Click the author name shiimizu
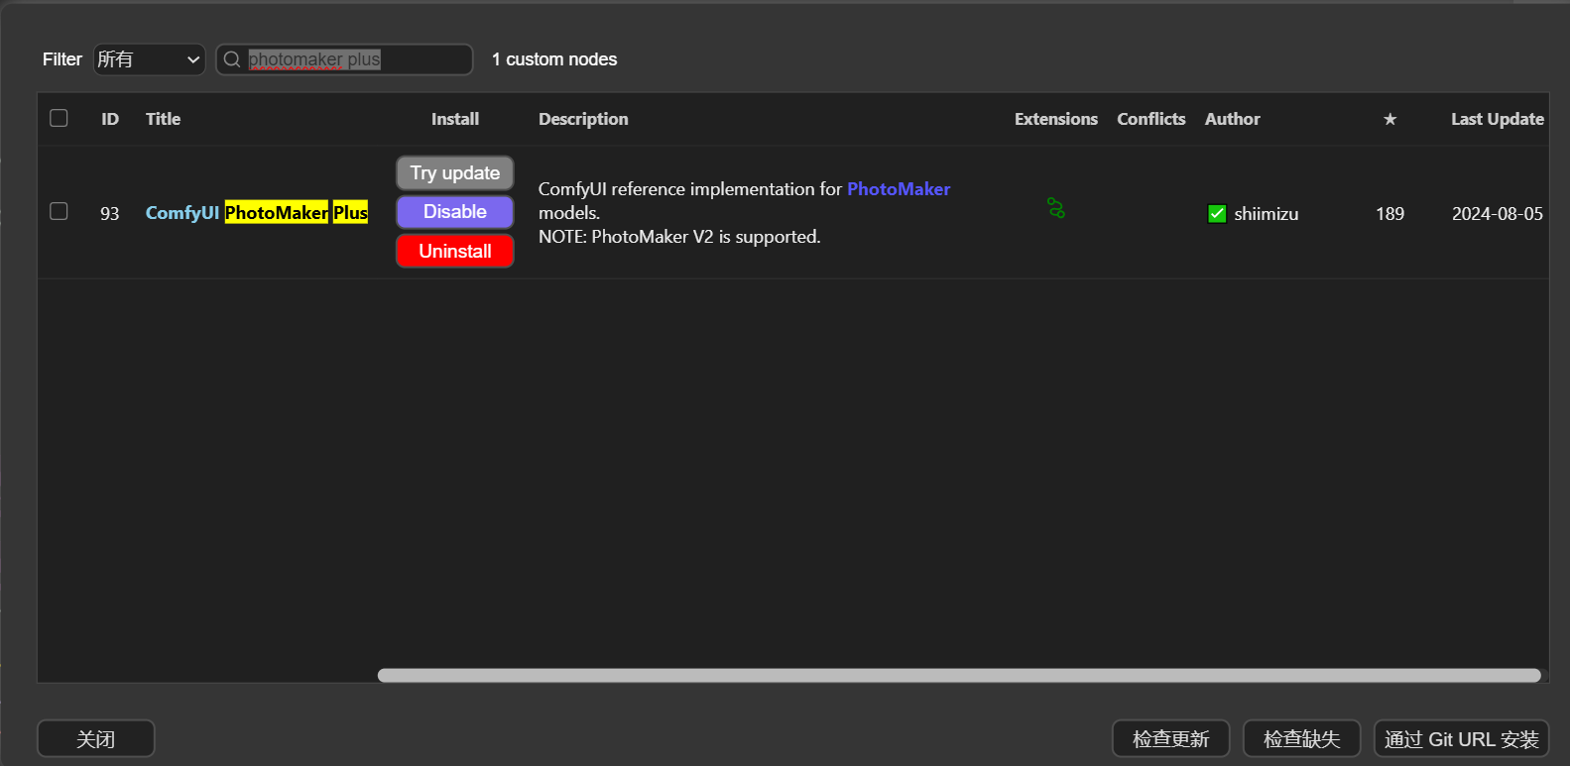 (1267, 214)
